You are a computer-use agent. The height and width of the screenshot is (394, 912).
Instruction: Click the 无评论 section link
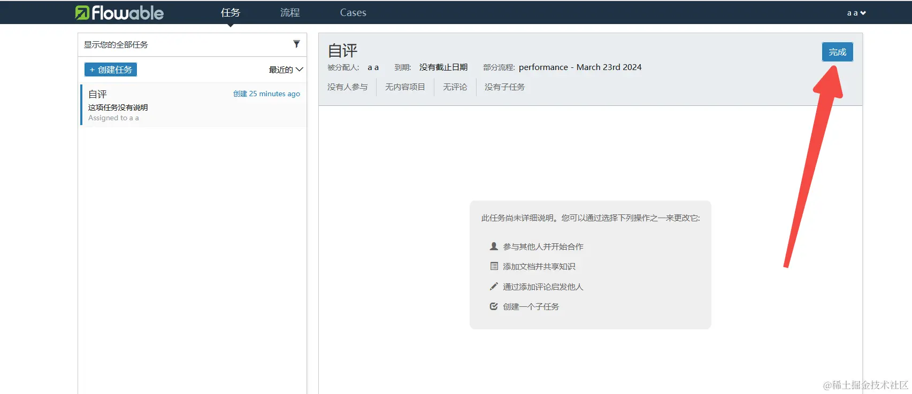pos(455,87)
